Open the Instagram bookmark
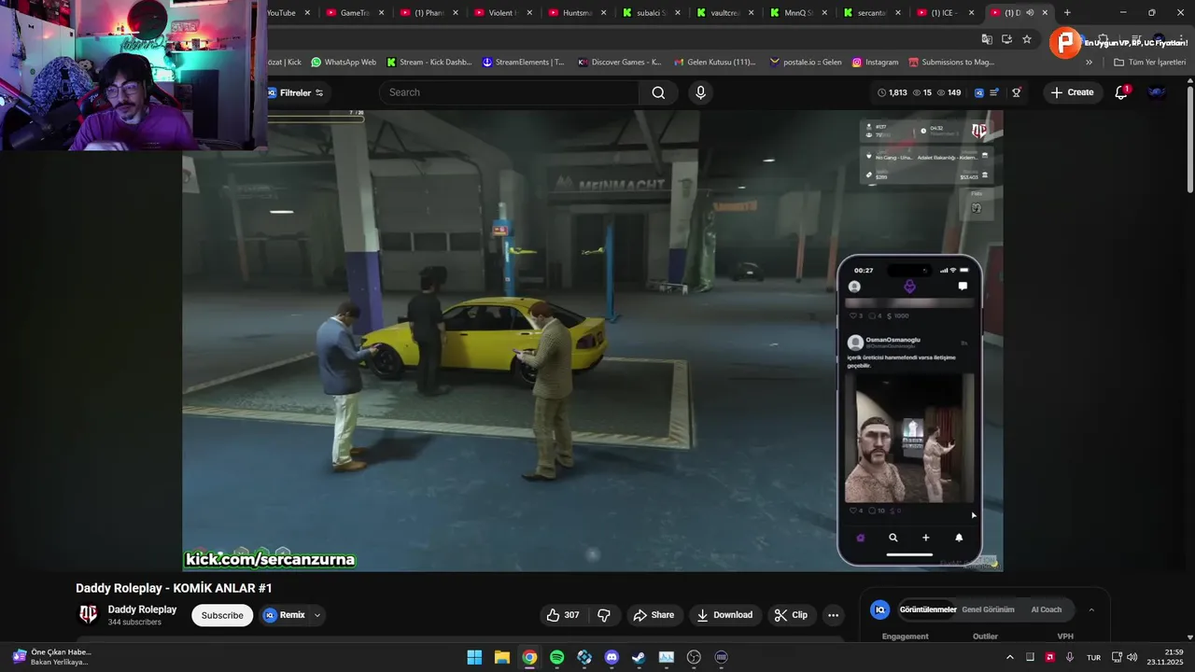This screenshot has height=672, width=1195. pyautogui.click(x=874, y=63)
